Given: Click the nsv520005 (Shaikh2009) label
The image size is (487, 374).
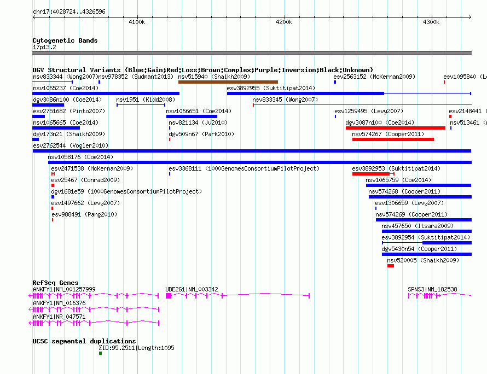Looking at the screenshot, I should coord(423,260).
